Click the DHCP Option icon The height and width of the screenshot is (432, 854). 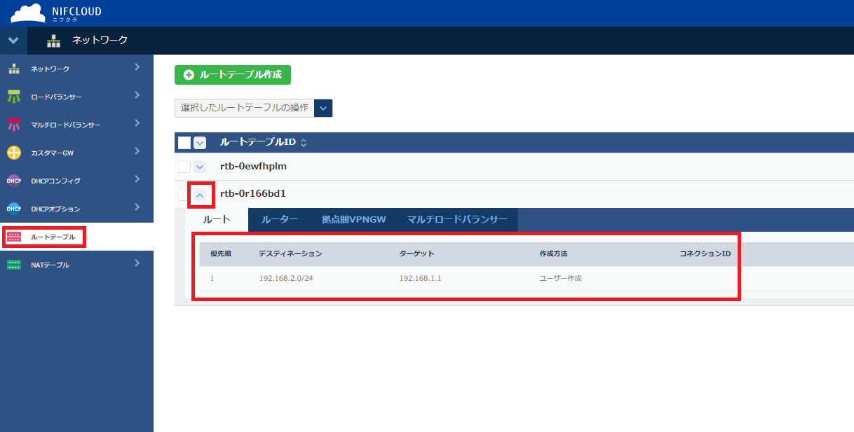click(14, 209)
